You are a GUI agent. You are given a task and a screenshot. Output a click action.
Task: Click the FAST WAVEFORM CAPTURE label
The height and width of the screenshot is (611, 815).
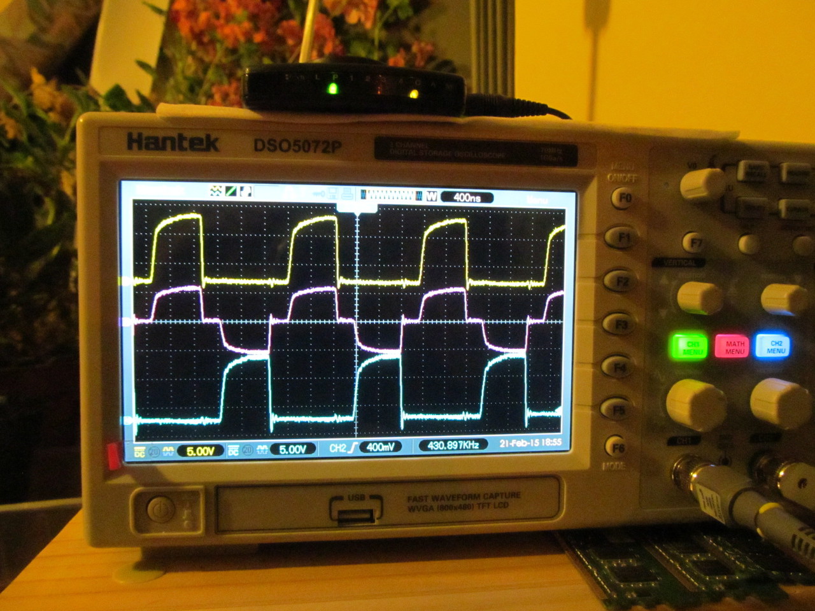click(x=465, y=497)
